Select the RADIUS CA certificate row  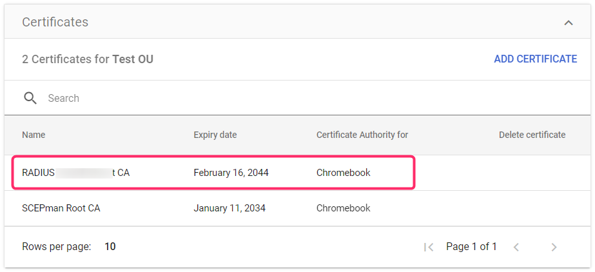pyautogui.click(x=75, y=173)
